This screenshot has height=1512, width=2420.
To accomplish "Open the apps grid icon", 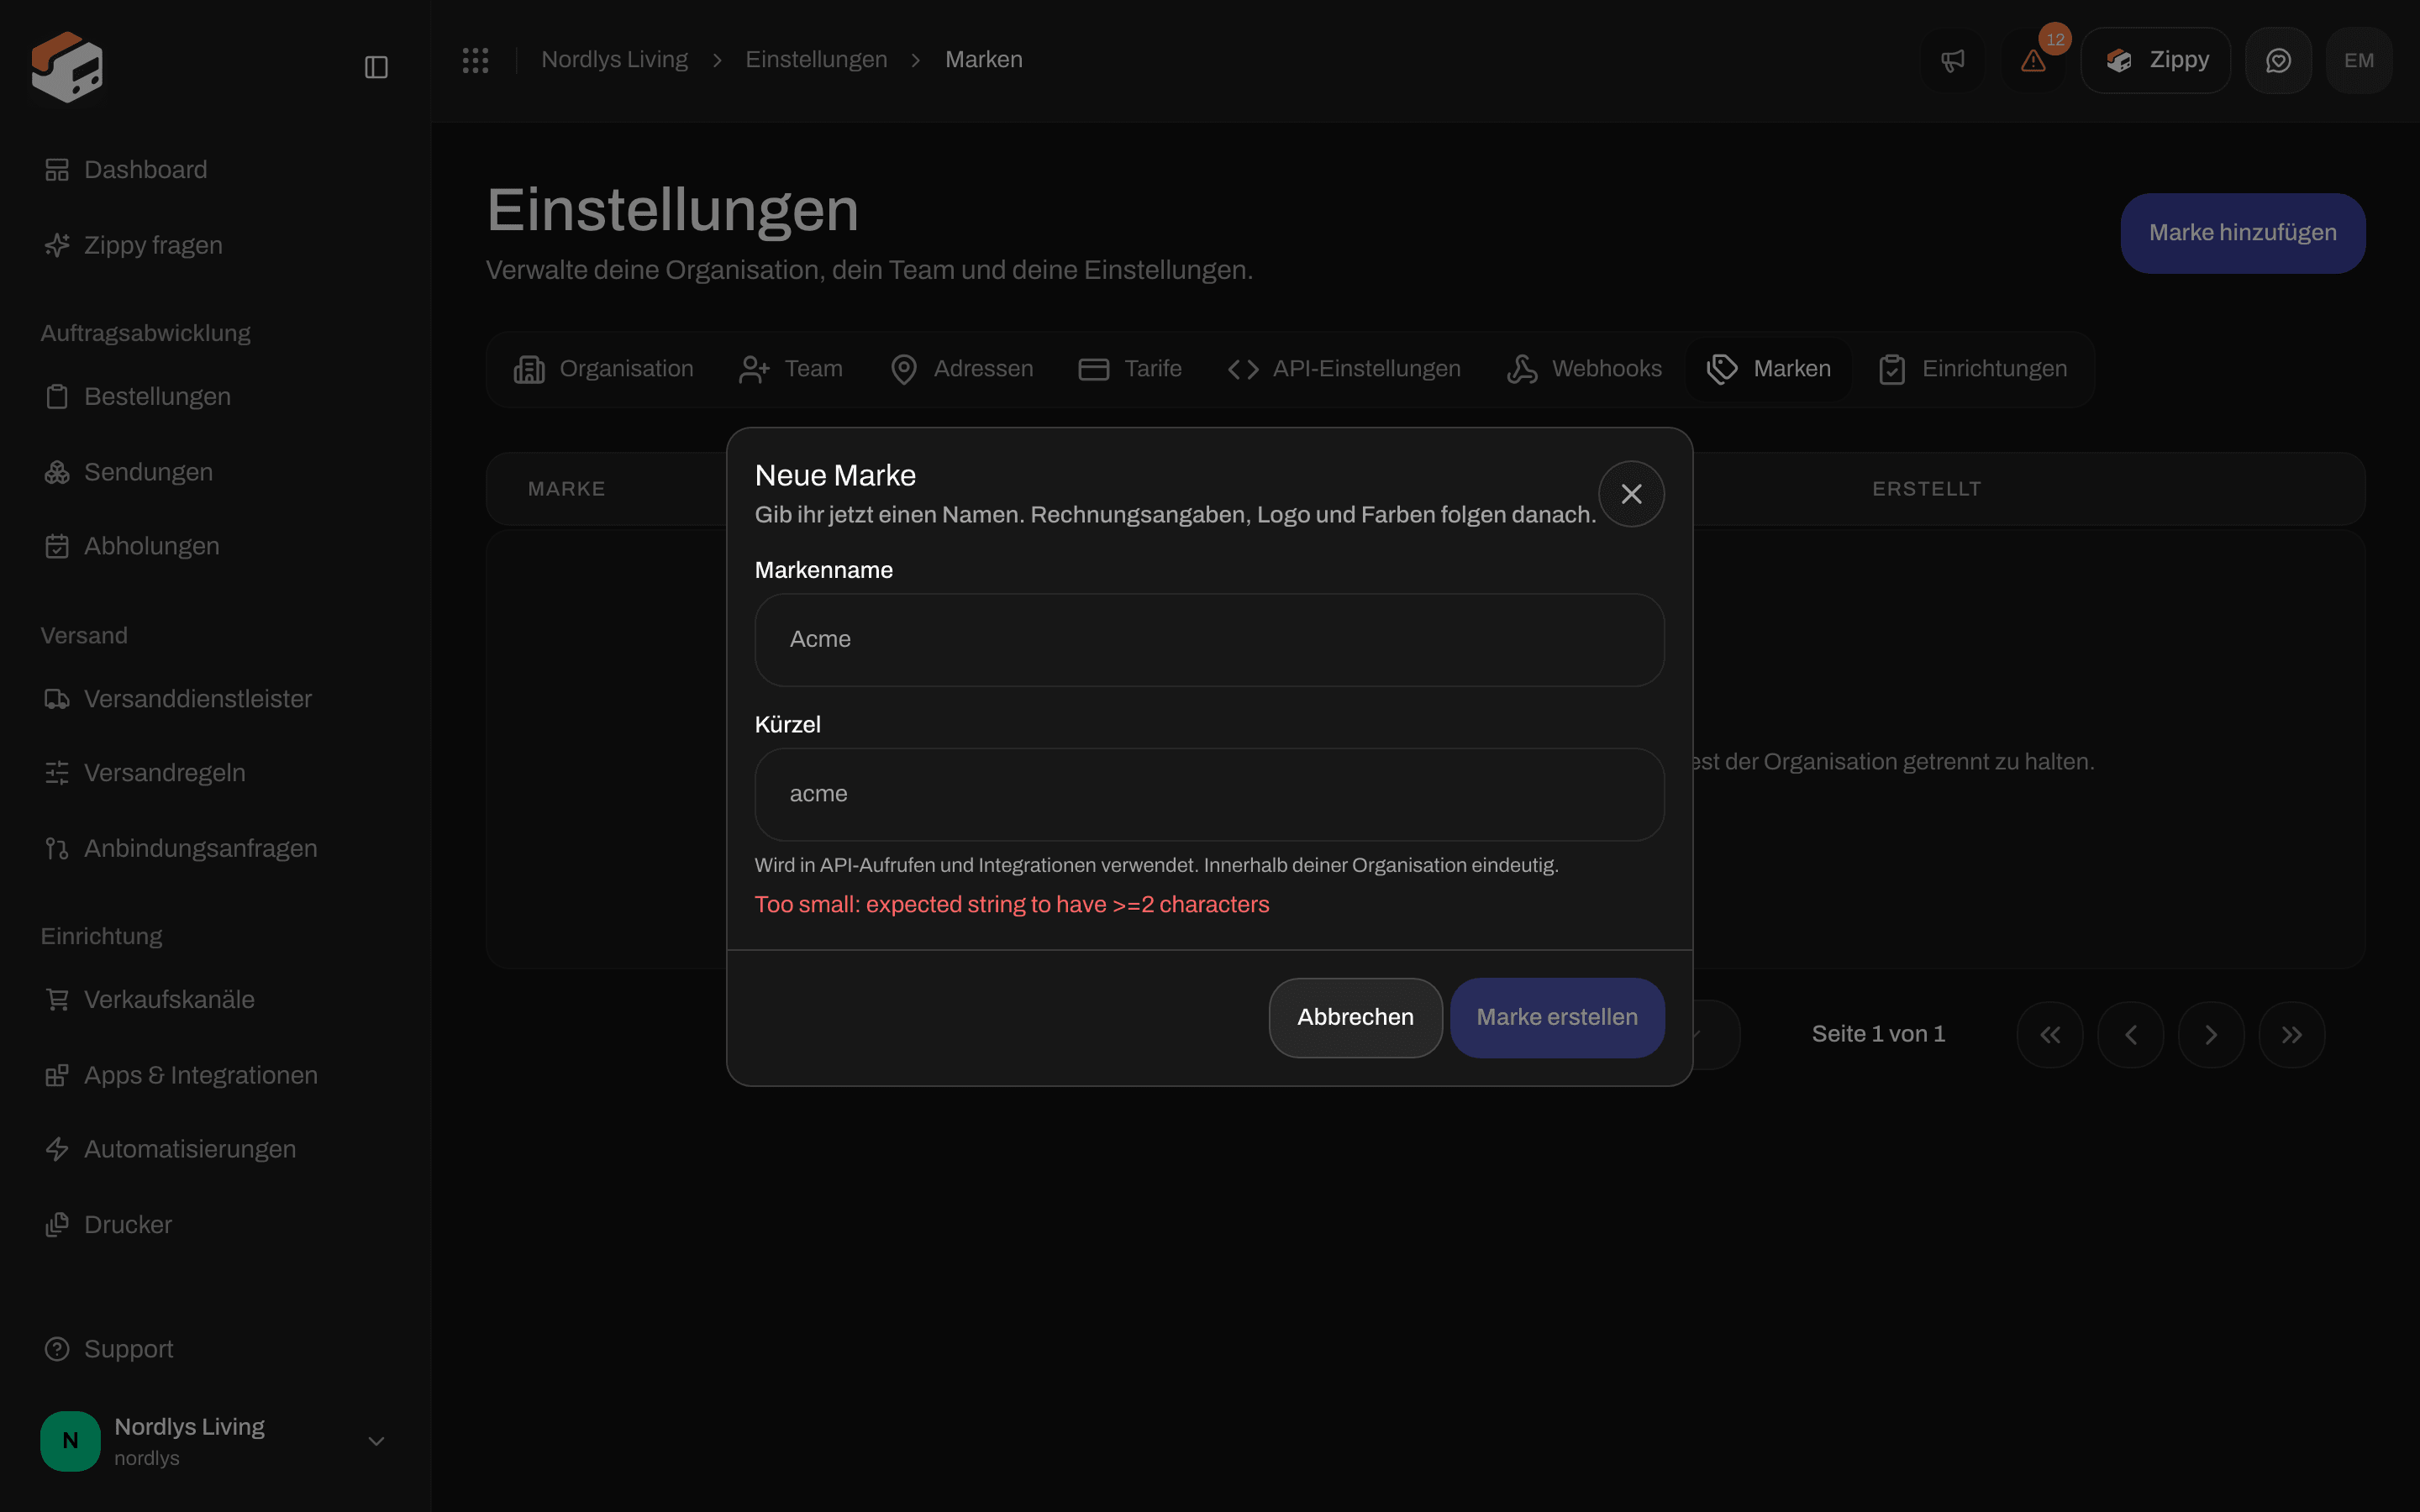I will click(476, 60).
